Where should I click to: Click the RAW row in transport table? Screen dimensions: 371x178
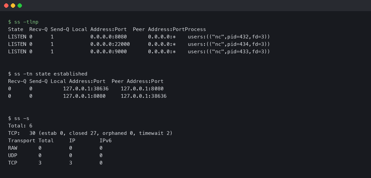click(13, 148)
